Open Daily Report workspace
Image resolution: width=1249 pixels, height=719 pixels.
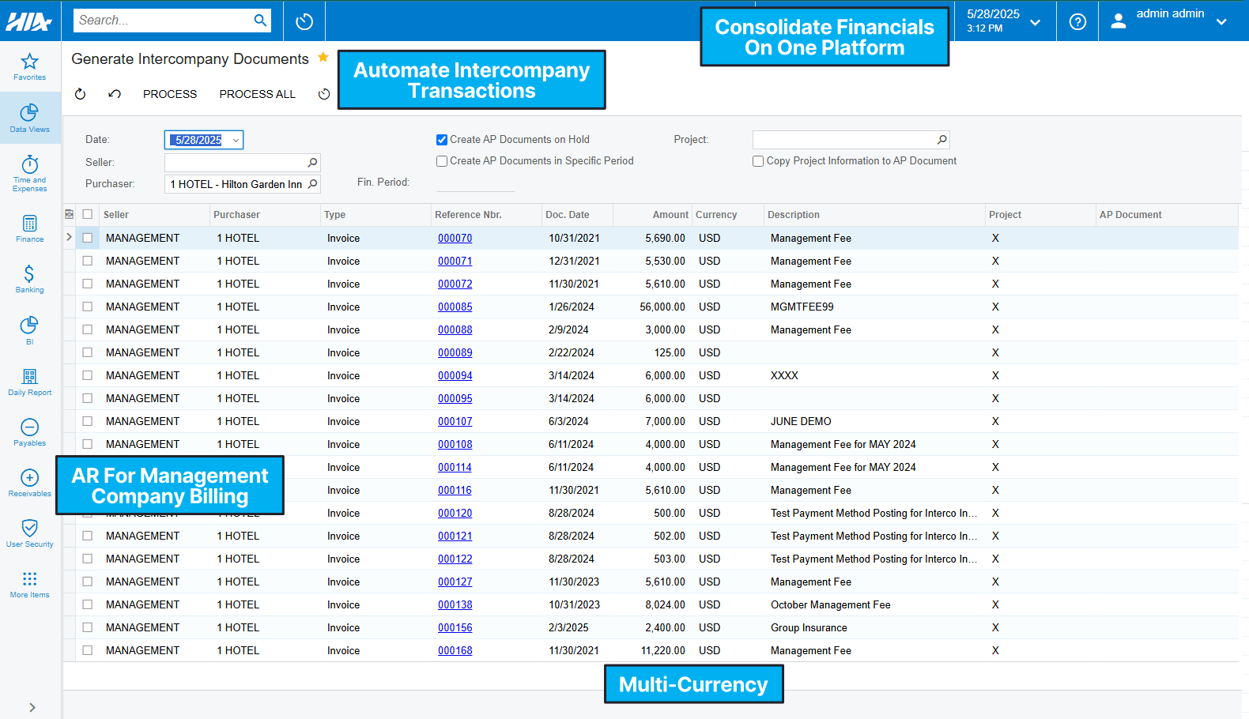point(29,382)
